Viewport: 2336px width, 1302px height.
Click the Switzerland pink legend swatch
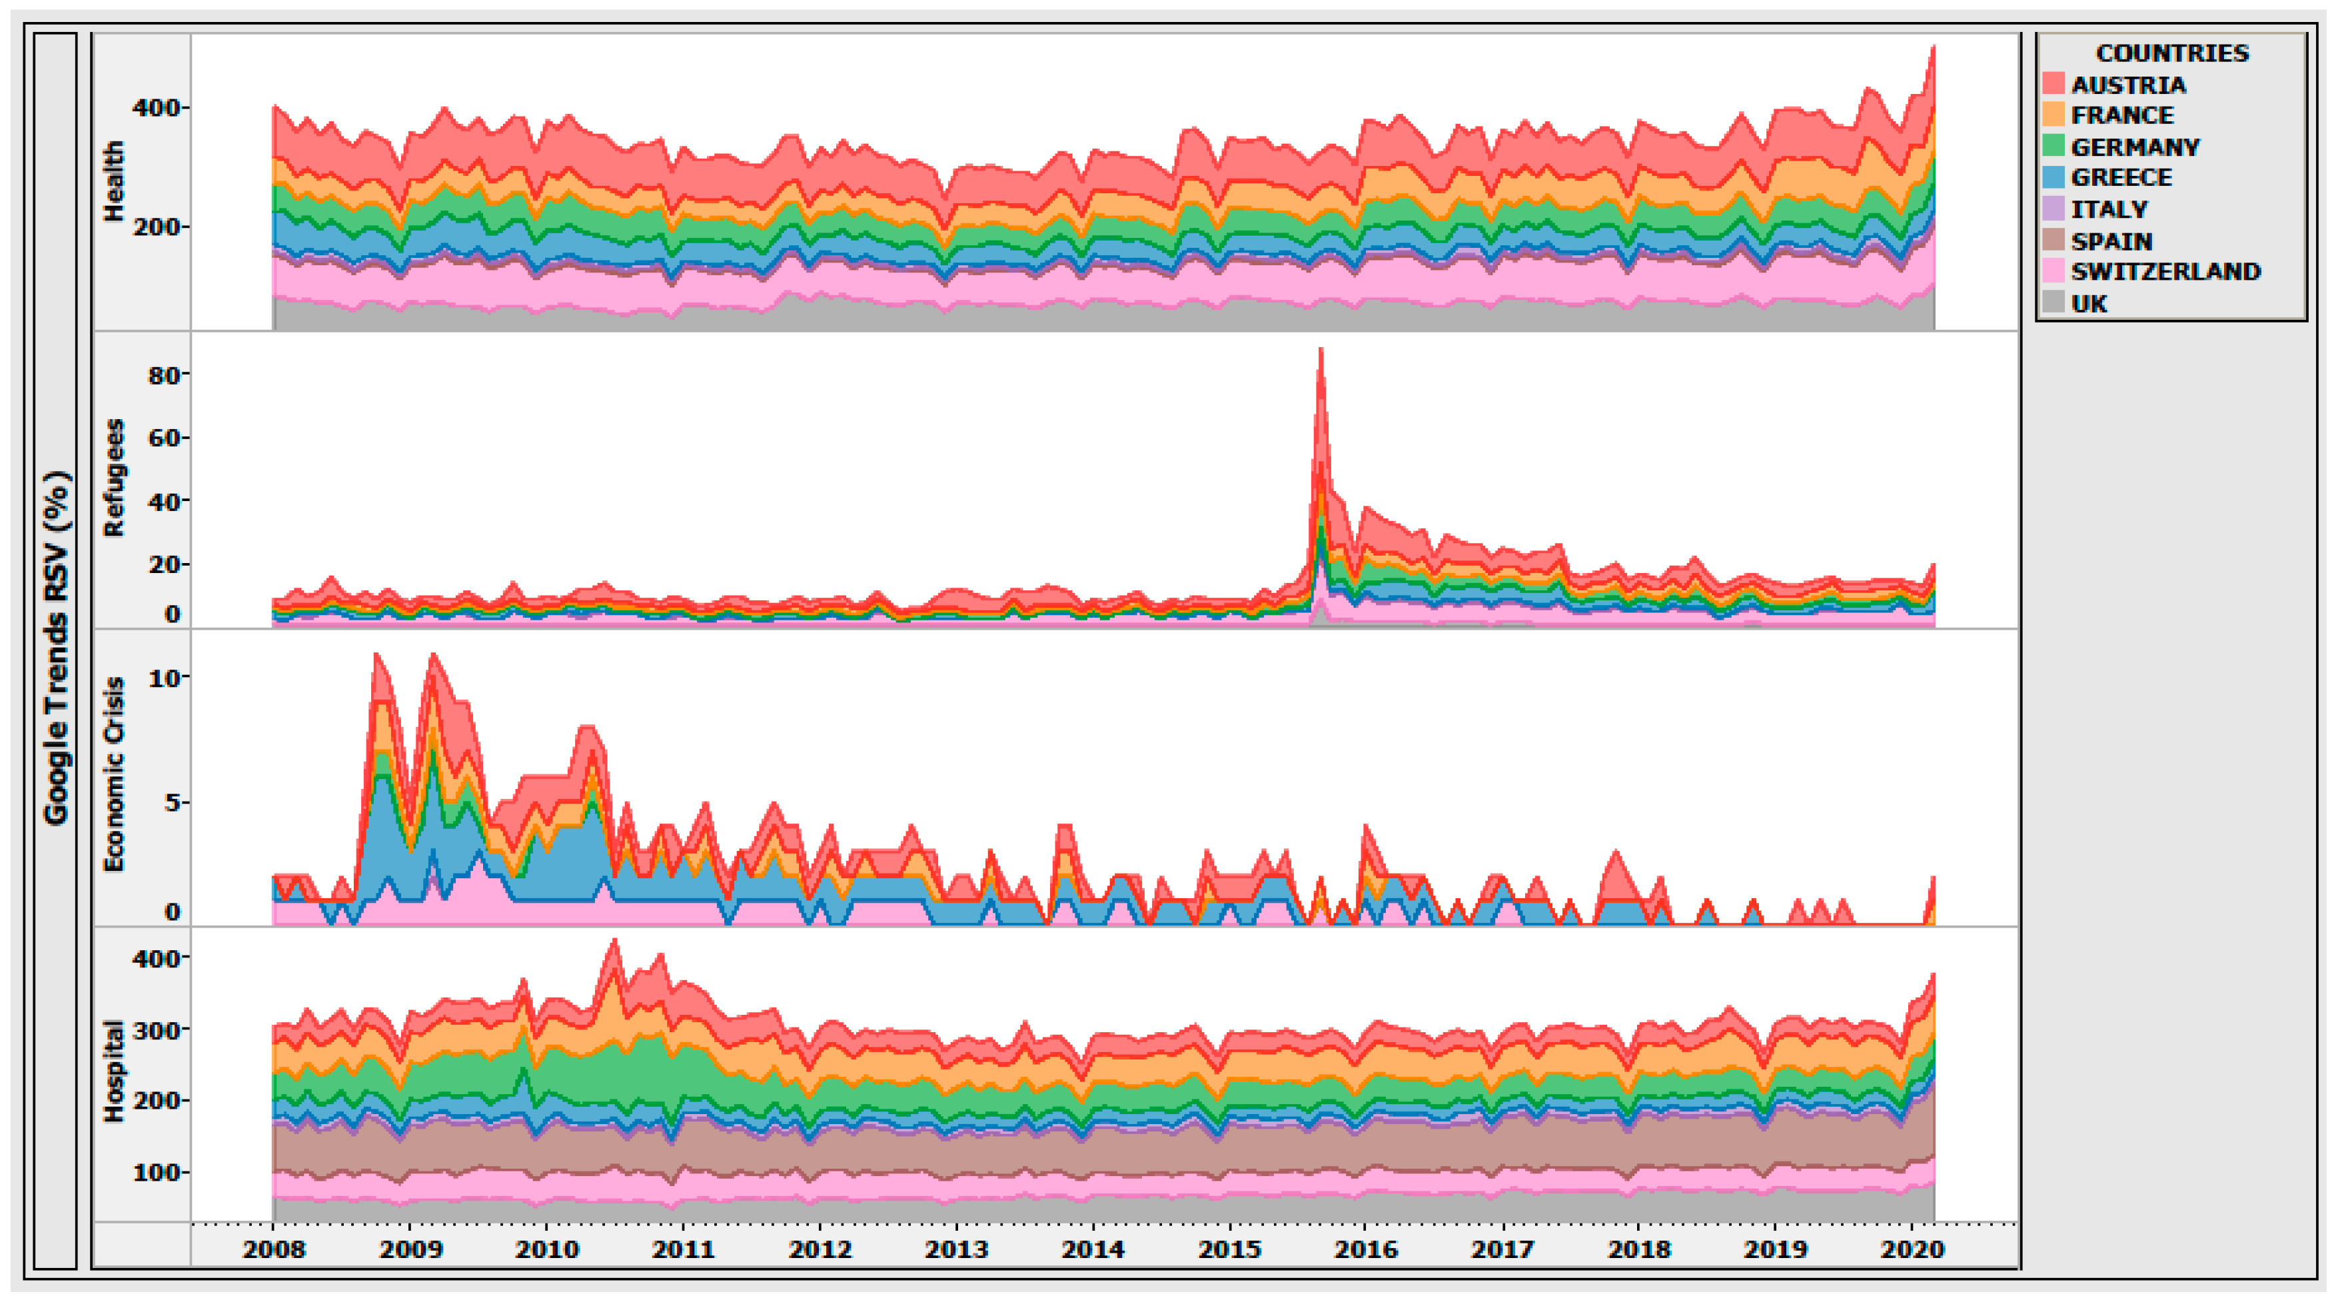[x=2054, y=271]
